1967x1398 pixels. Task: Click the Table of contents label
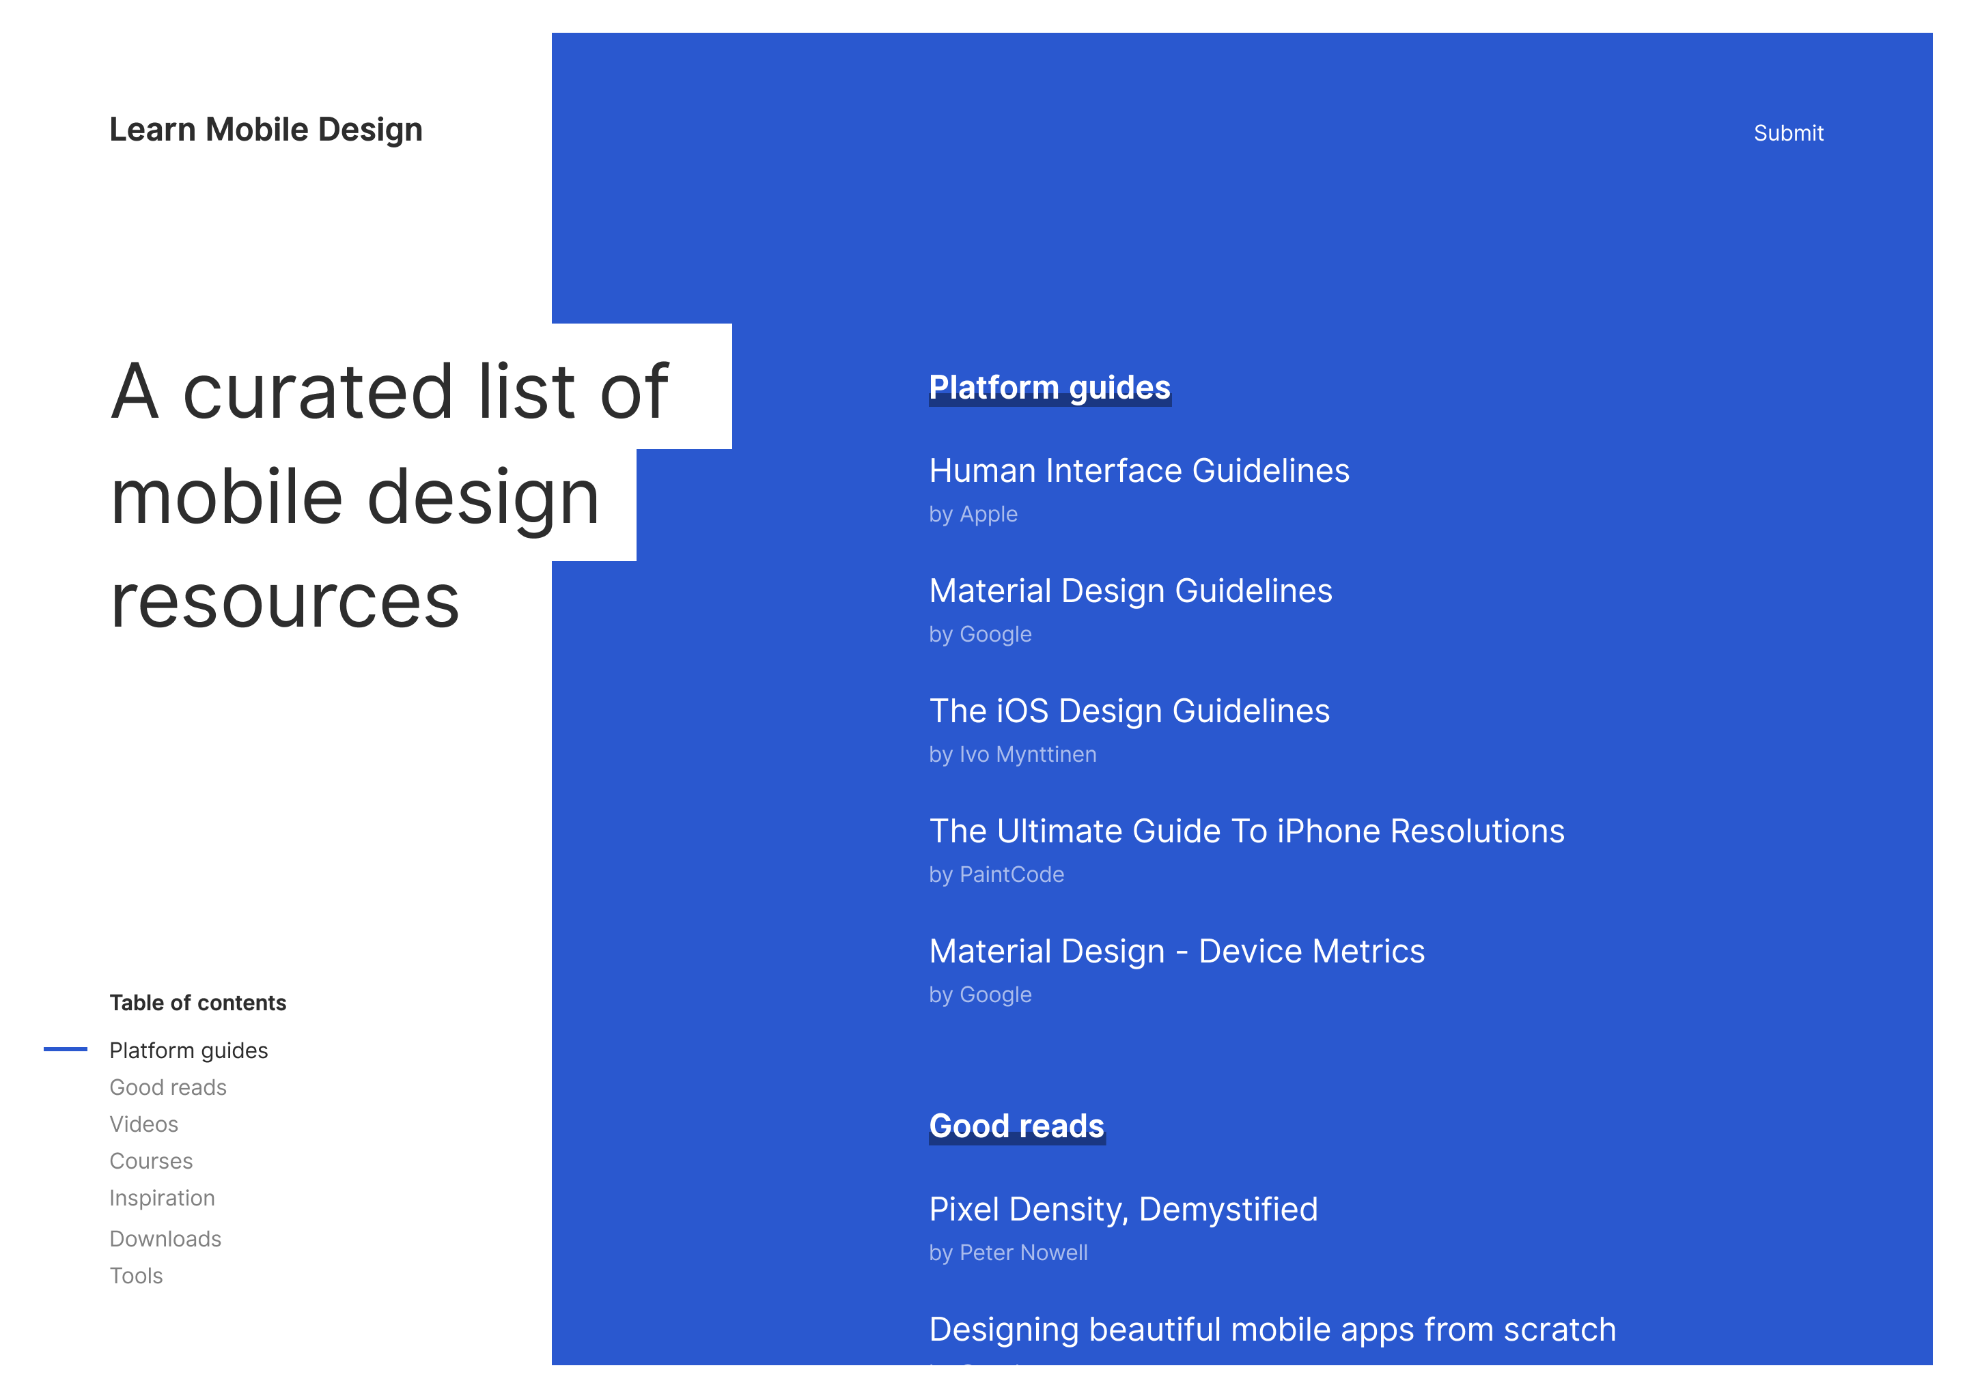[x=198, y=1002]
